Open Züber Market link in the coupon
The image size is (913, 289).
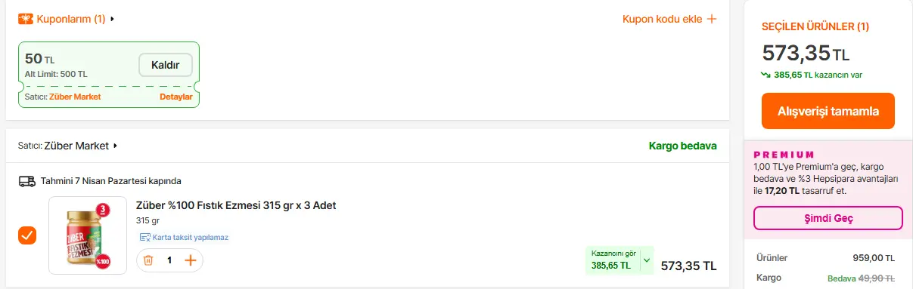point(75,97)
